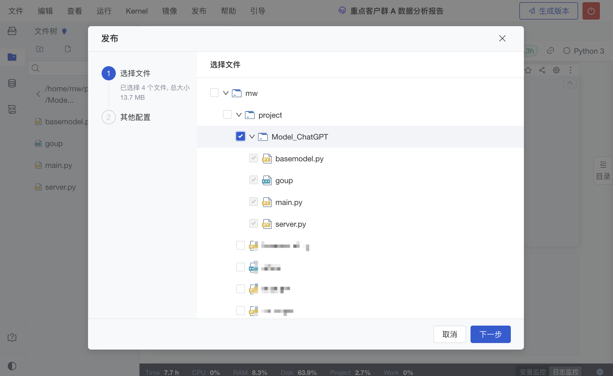Open the Kernel menu
Screen dimensions: 613x376
[136, 11]
